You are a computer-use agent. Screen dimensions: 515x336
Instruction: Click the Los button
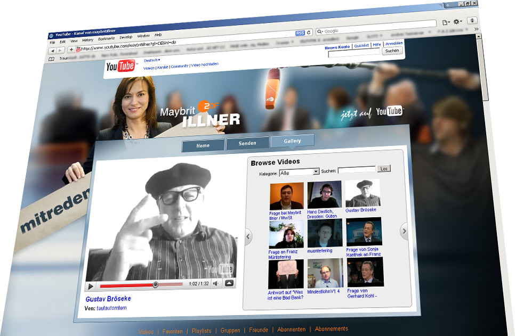point(384,169)
